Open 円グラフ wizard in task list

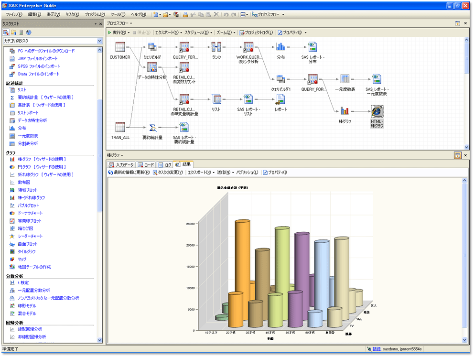[x=41, y=167]
